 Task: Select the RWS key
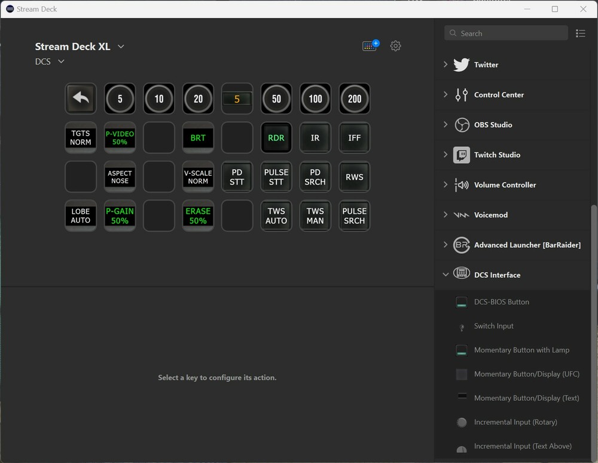(x=354, y=177)
